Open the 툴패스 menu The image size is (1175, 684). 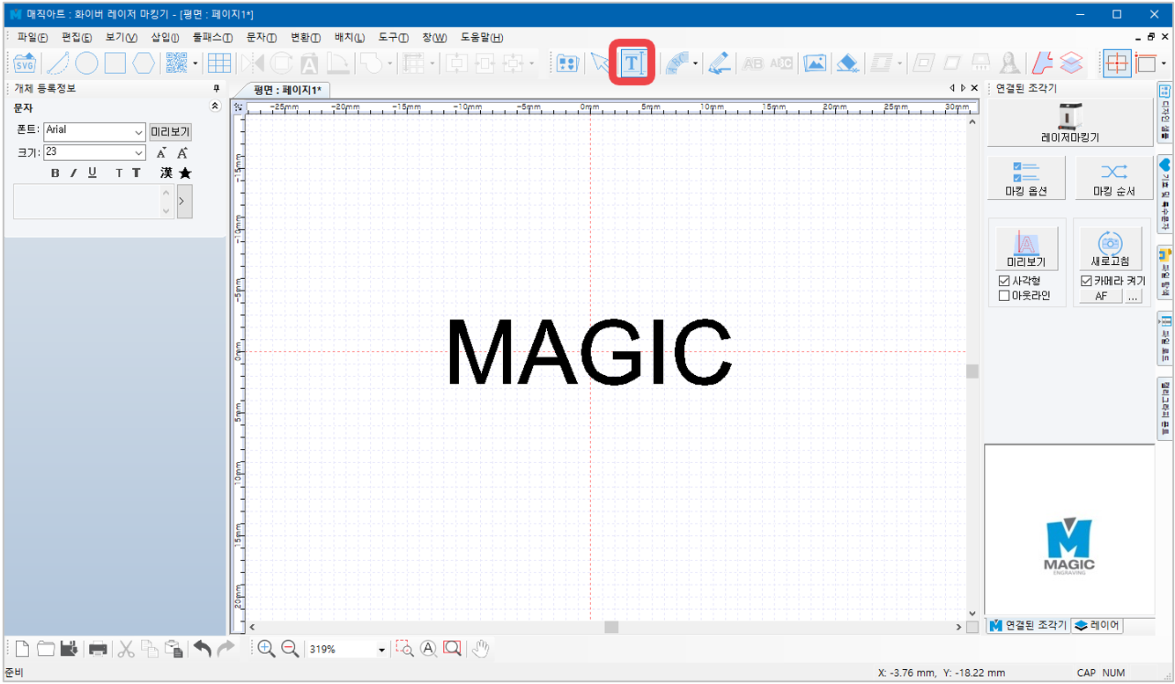212,37
